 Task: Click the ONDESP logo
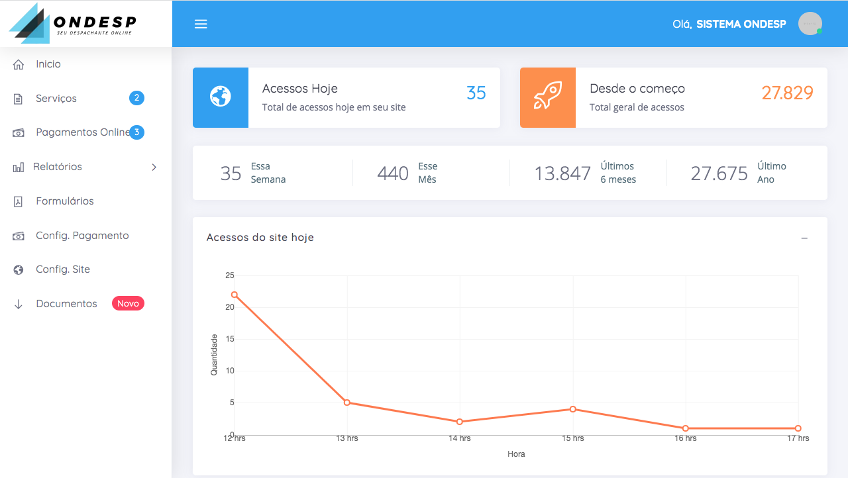[x=72, y=23]
